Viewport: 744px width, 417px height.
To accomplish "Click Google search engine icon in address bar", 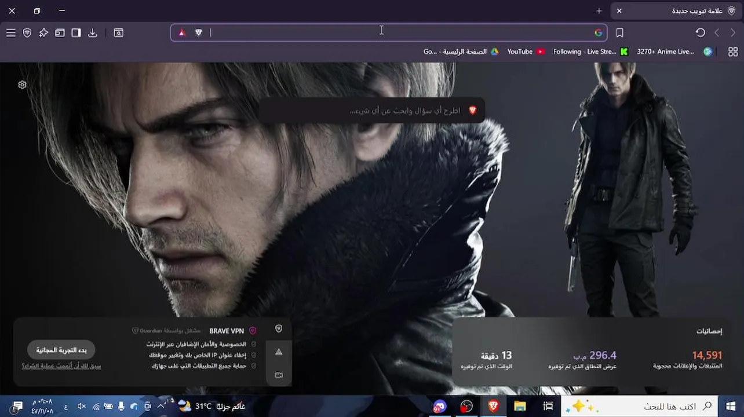I will pos(599,33).
